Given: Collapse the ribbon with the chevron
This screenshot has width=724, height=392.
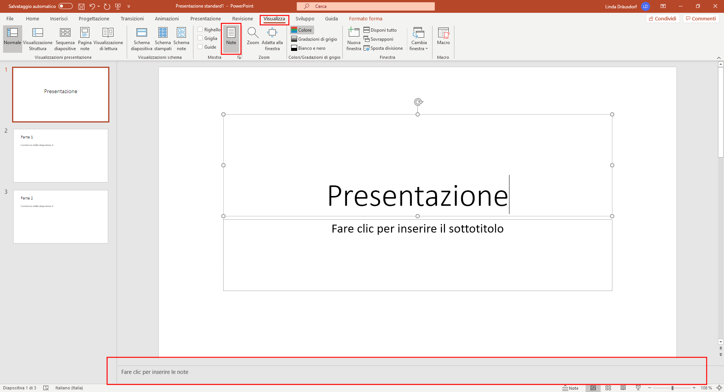Looking at the screenshot, I should [x=719, y=58].
